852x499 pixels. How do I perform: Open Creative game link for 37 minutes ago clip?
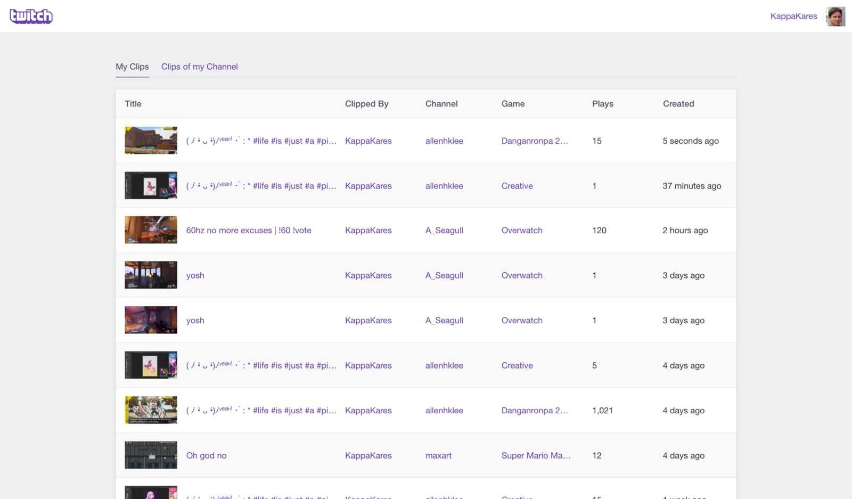point(517,186)
